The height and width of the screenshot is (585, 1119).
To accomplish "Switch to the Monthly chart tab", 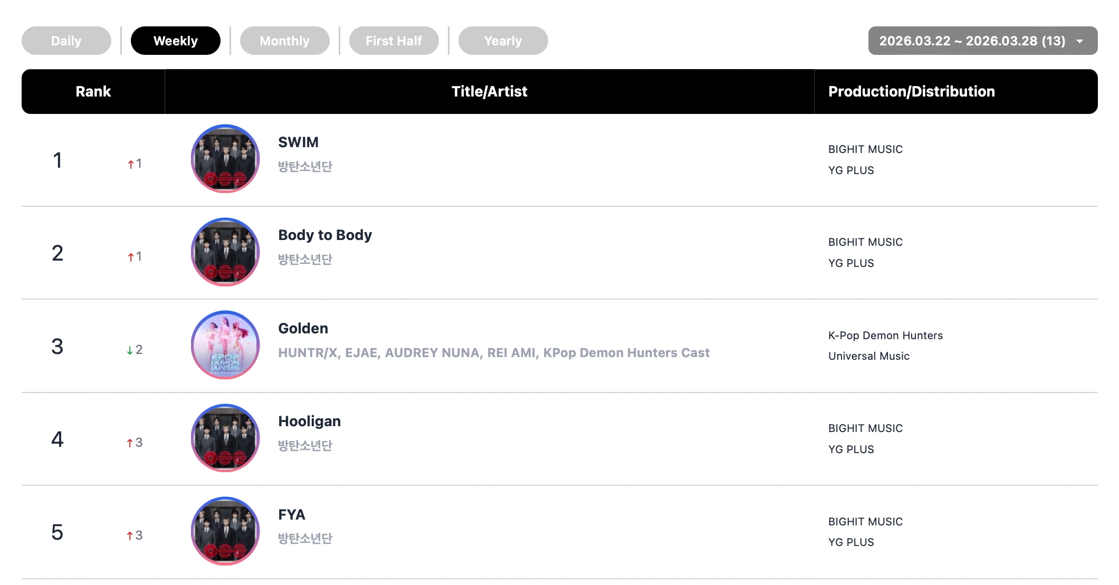I will [x=285, y=41].
